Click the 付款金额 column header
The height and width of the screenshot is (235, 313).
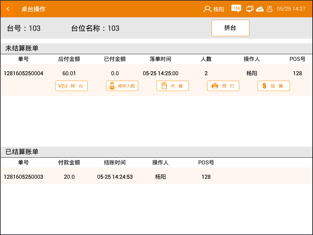[69, 163]
